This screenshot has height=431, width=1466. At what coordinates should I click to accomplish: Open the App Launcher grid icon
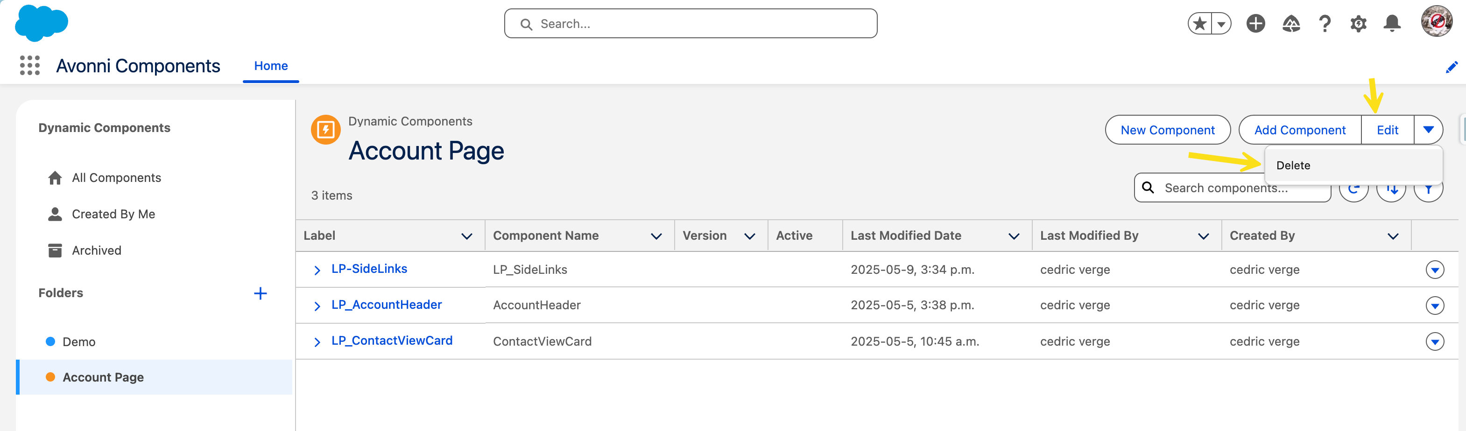pyautogui.click(x=29, y=65)
